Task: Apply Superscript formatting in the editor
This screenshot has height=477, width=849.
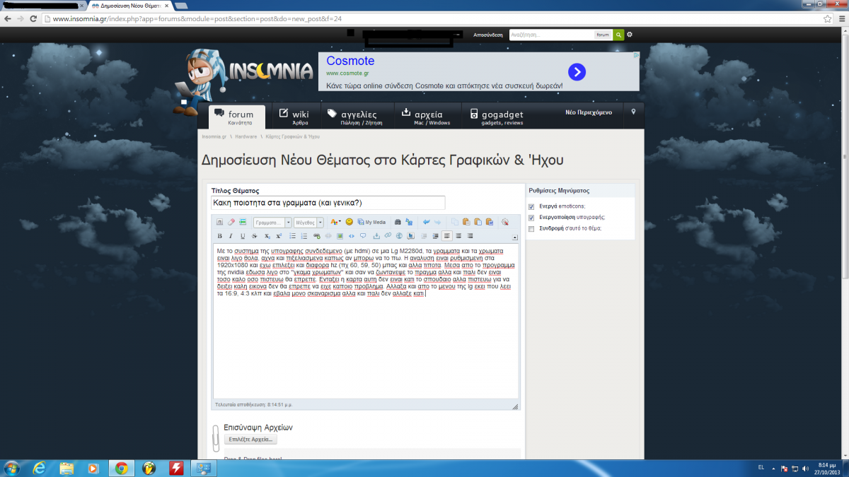Action: [279, 235]
